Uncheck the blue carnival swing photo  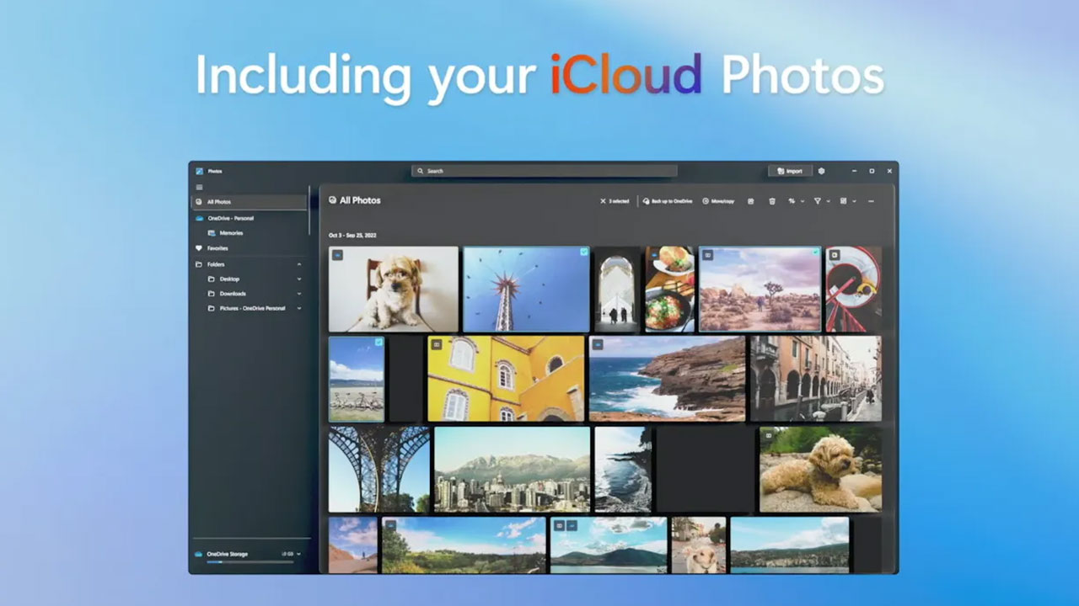click(x=583, y=252)
